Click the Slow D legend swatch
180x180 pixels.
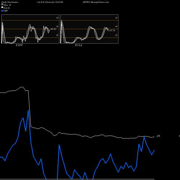(2, 4)
